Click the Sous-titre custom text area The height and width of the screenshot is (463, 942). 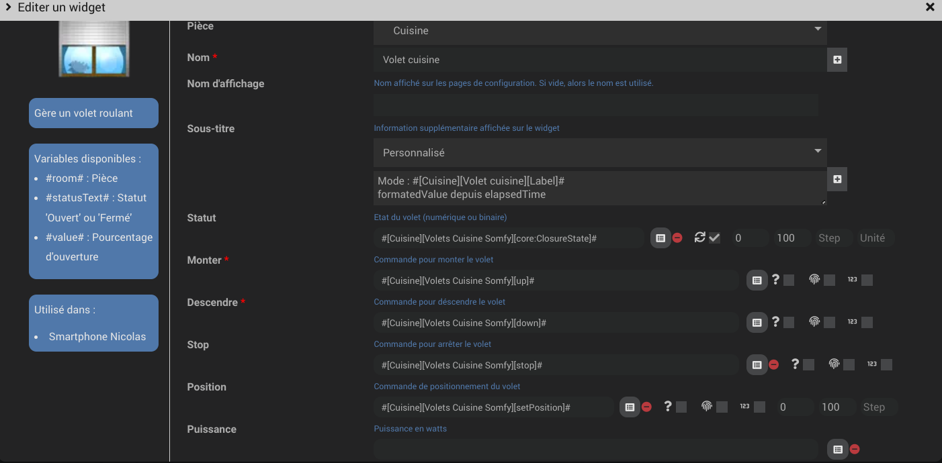(x=600, y=188)
